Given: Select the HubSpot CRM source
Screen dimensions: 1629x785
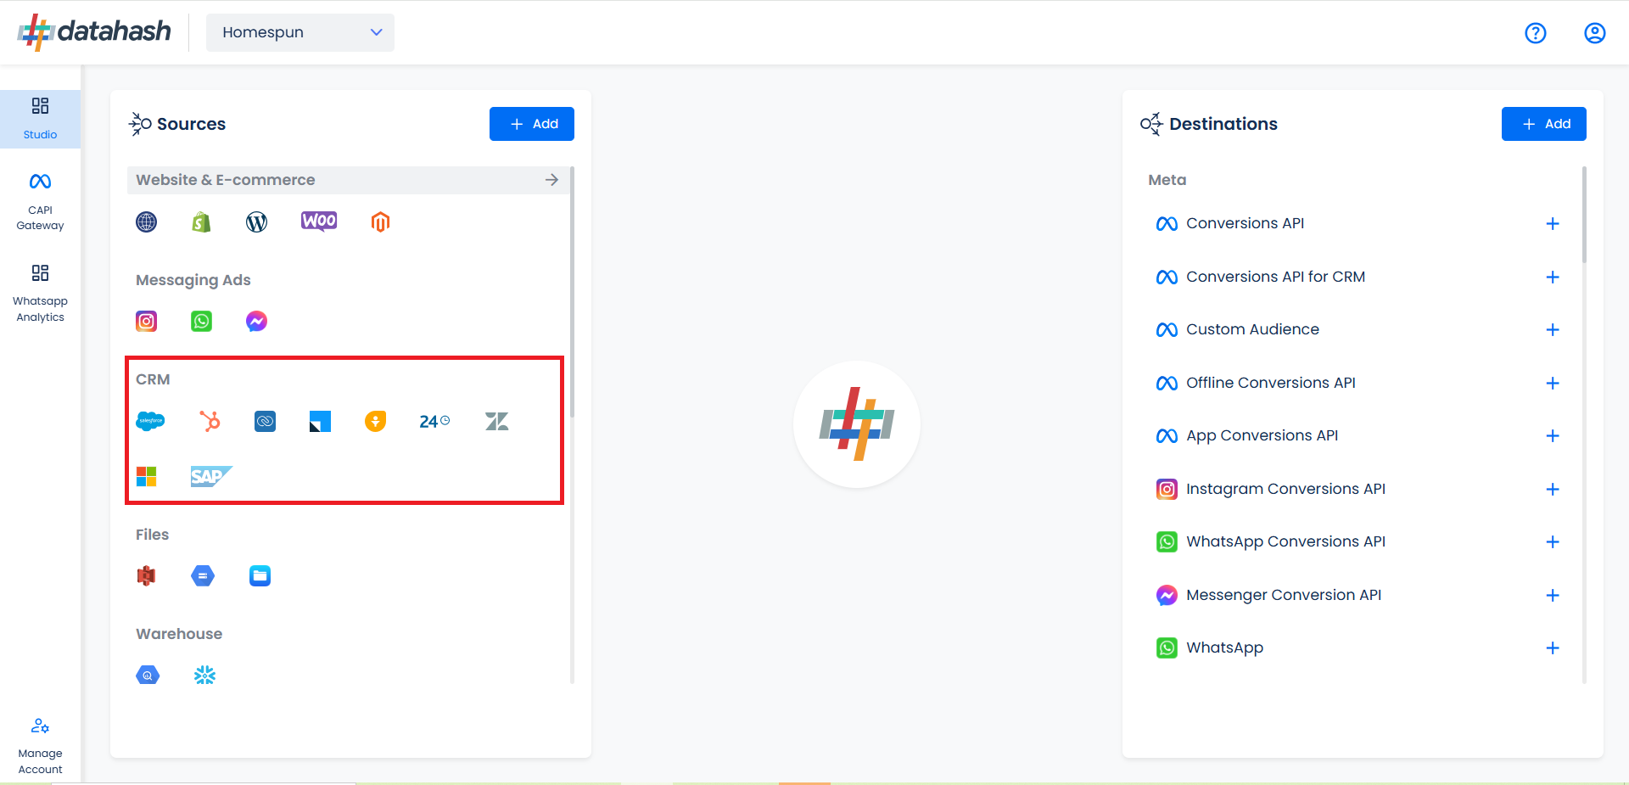Looking at the screenshot, I should pyautogui.click(x=210, y=421).
